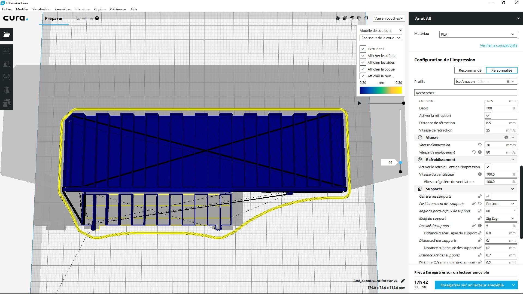Screen dimensions: 523x294
Task: Disable Générer les supports checkbox
Action: tap(488, 196)
